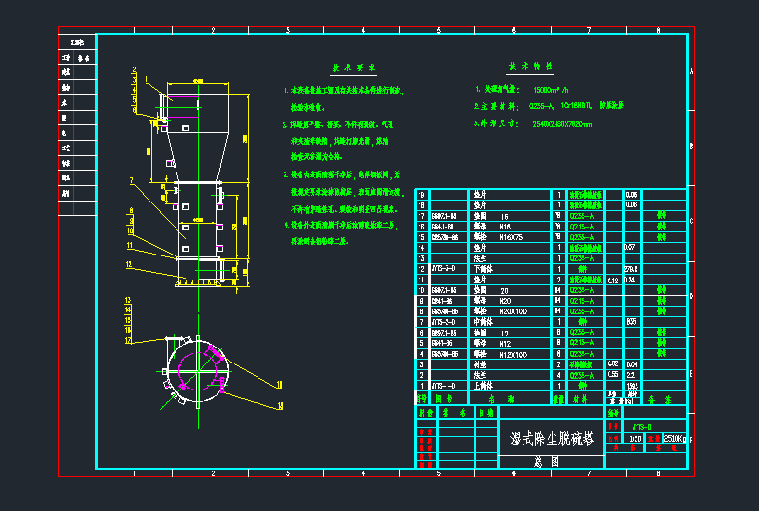Viewport: 759px width, 511px height.
Task: Click zone letter C on right border
Action: pos(691,222)
